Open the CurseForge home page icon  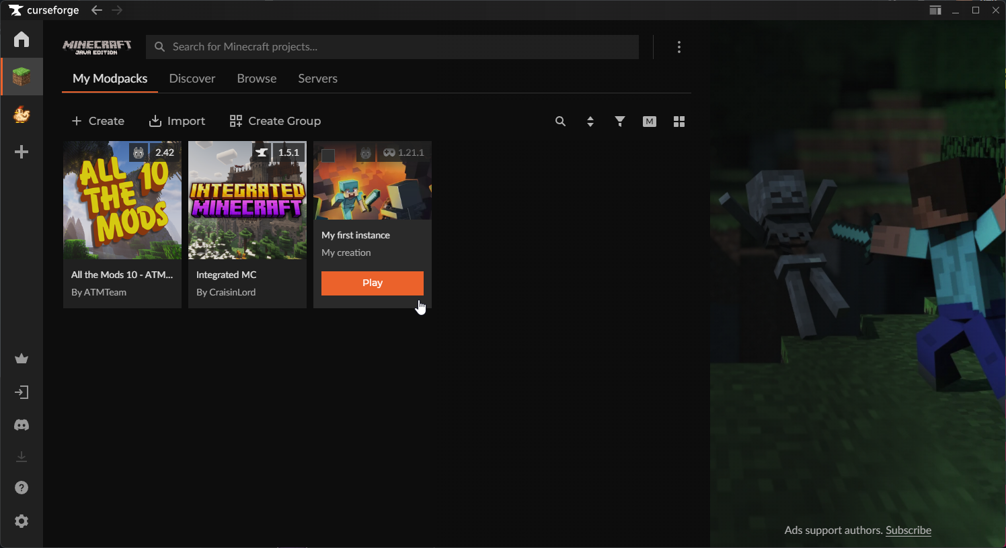pyautogui.click(x=22, y=39)
